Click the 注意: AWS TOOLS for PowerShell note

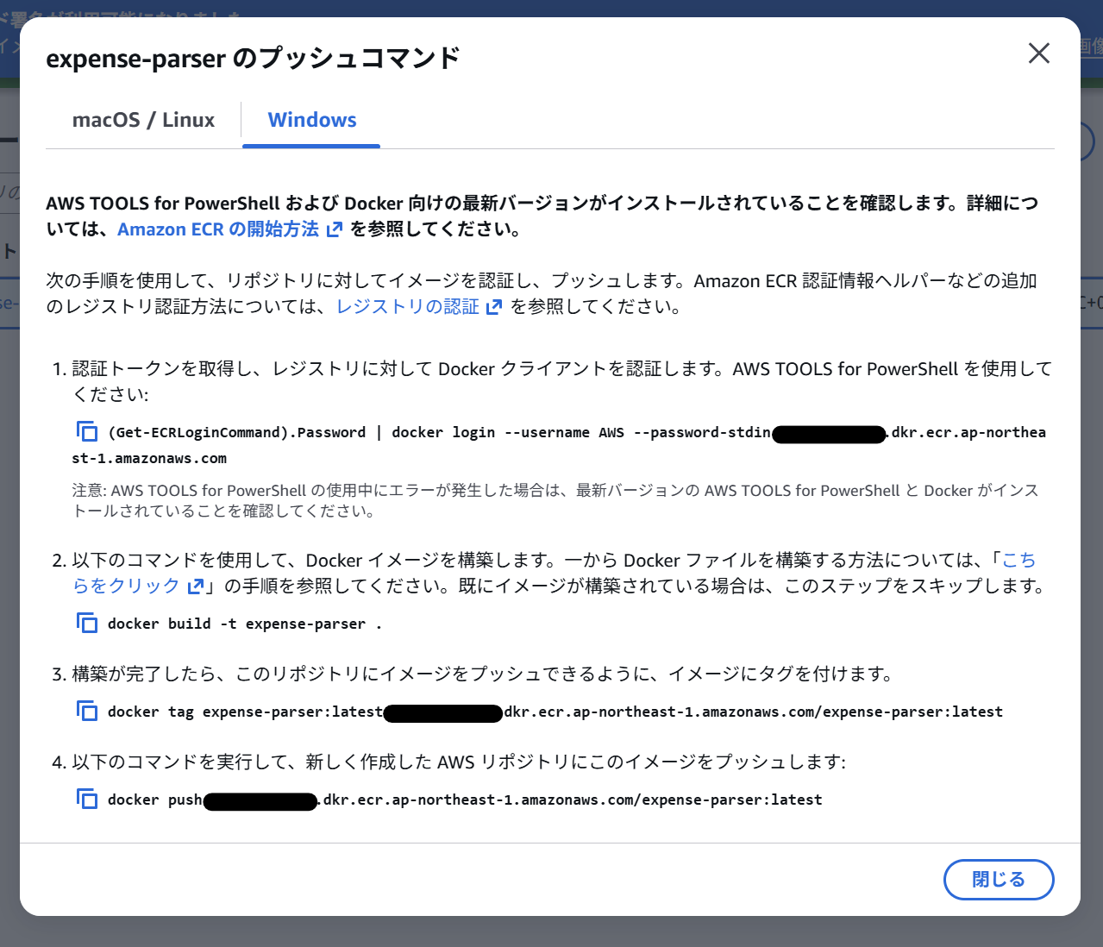click(x=555, y=500)
